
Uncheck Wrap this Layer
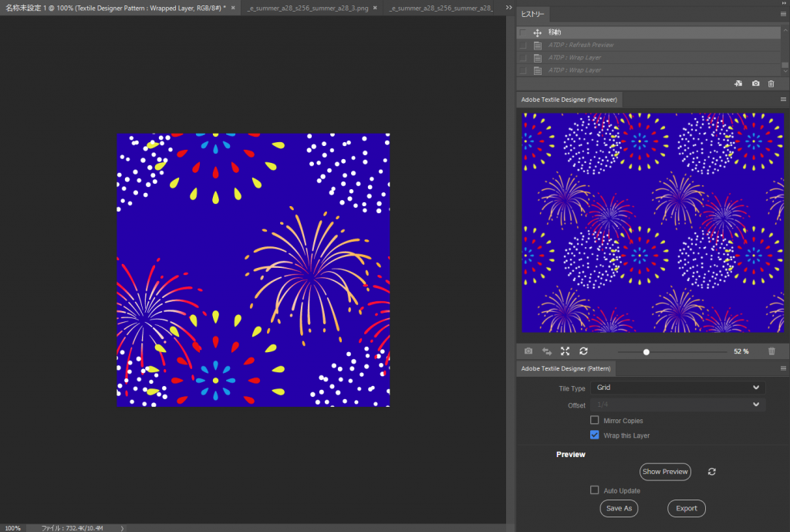click(x=594, y=435)
